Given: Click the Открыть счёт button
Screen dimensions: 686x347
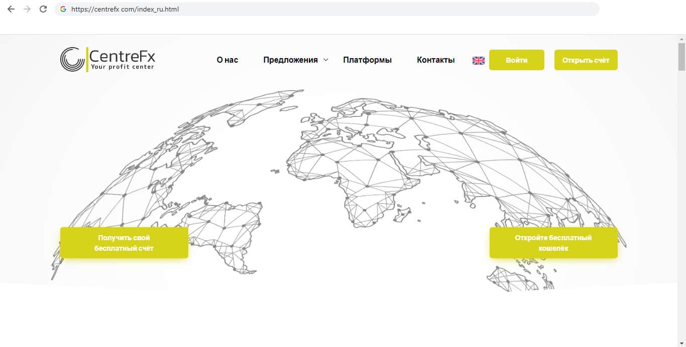Looking at the screenshot, I should tap(586, 60).
